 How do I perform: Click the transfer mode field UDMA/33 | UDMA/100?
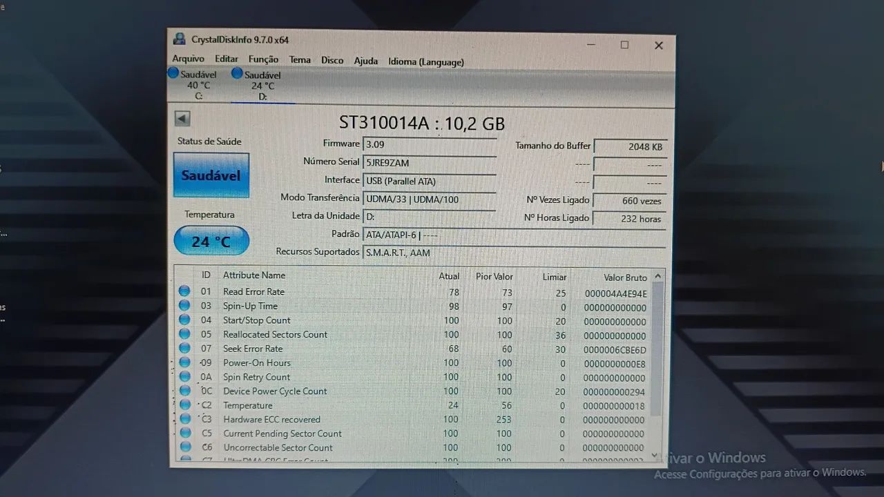tap(430, 199)
